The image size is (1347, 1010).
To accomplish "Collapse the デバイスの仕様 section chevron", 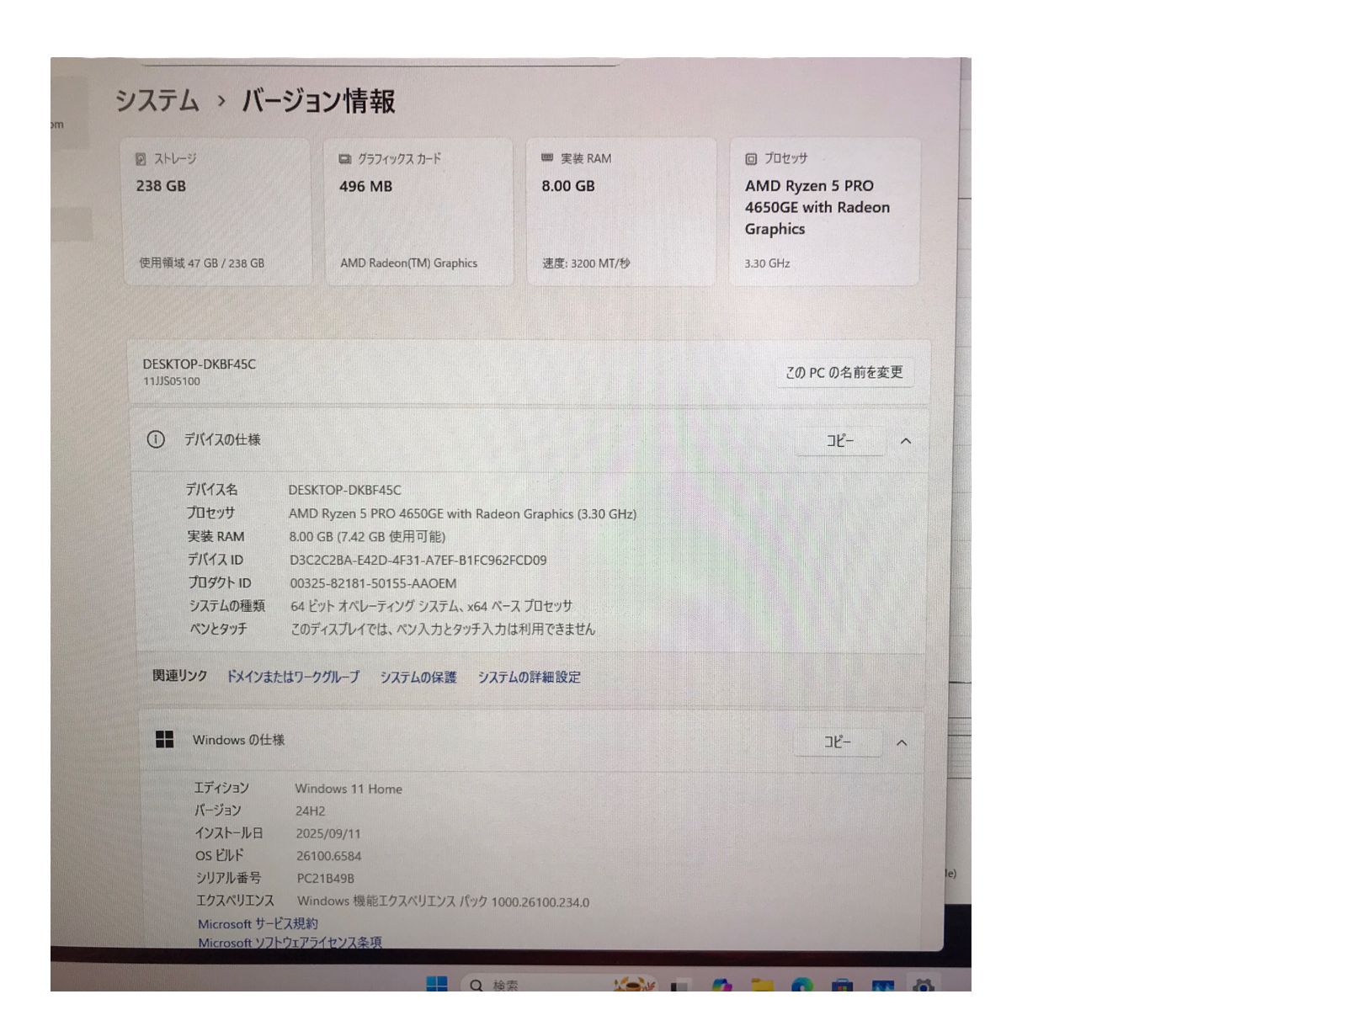I will pos(906,441).
